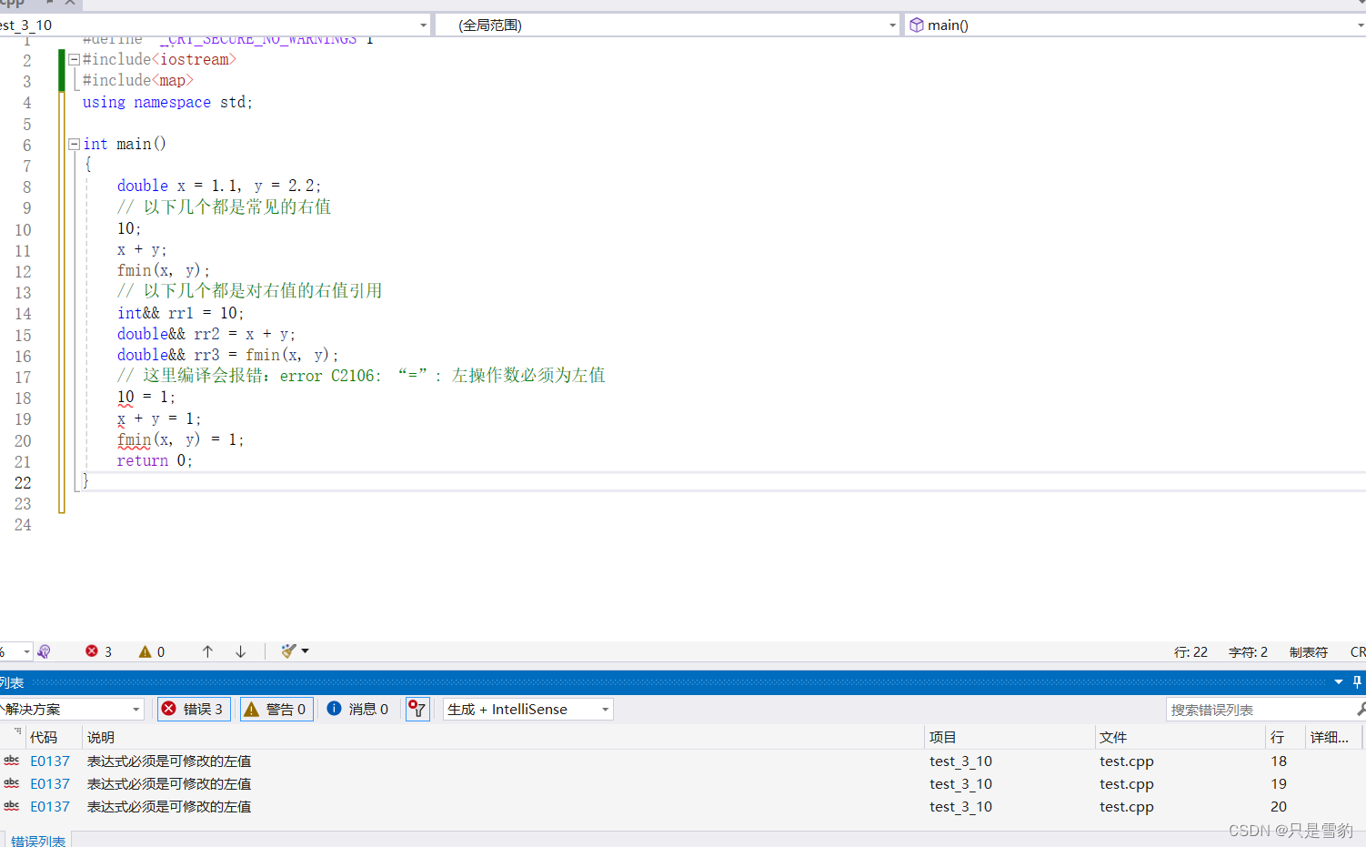Go to next issue with down arrow
This screenshot has width=1366, height=847.
pos(241,651)
